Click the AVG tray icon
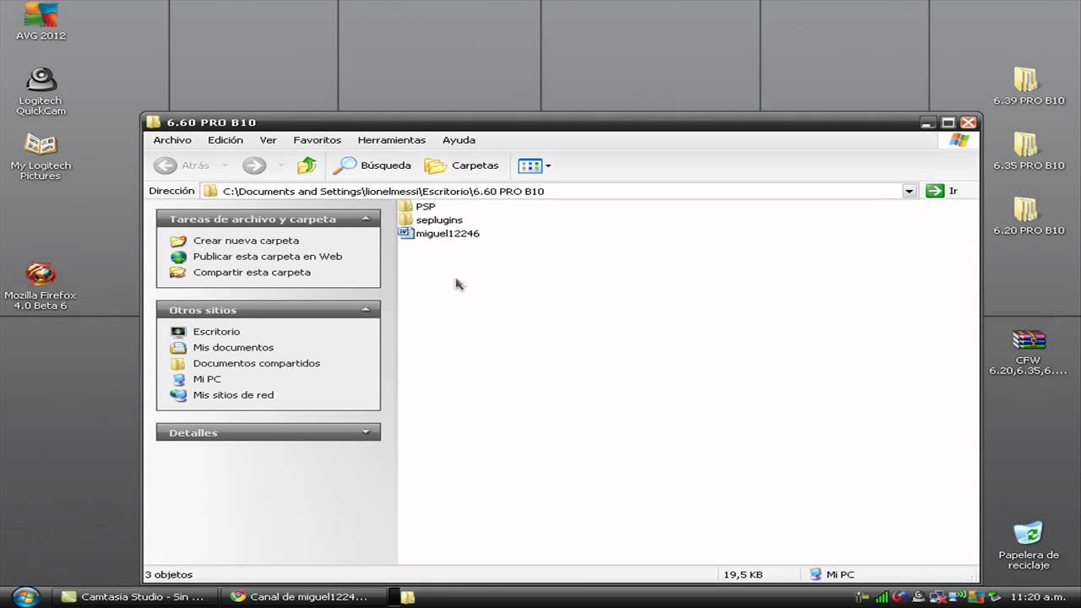The height and width of the screenshot is (608, 1081). tap(976, 597)
